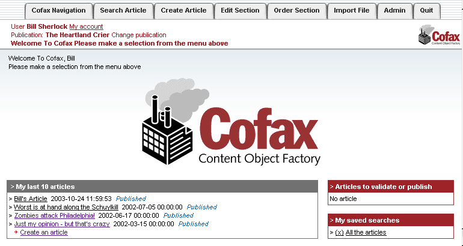Choose the Quit tab

[427, 11]
